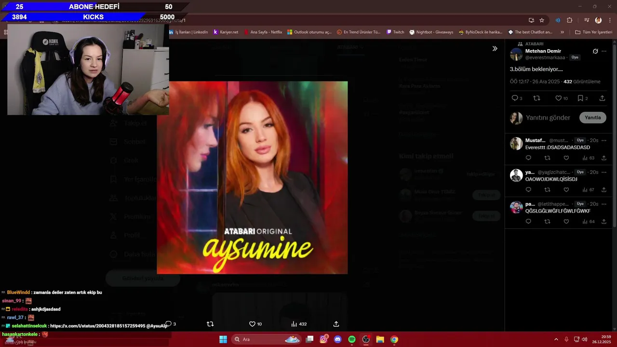
Task: Open 'İş İlanları | LinkedIn' bookmark
Action: point(188,32)
